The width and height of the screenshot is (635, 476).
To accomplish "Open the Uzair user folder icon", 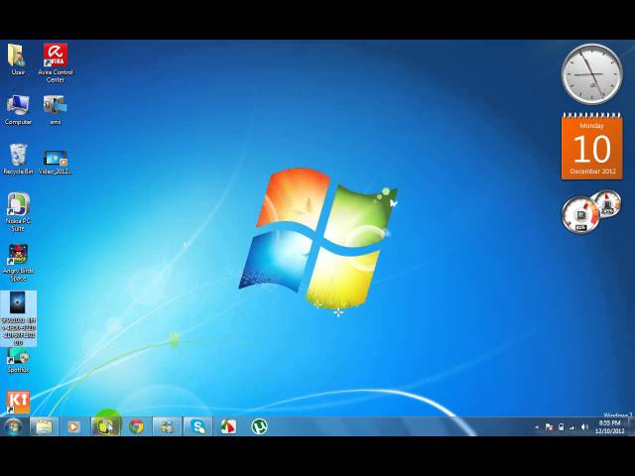I will pyautogui.click(x=17, y=59).
